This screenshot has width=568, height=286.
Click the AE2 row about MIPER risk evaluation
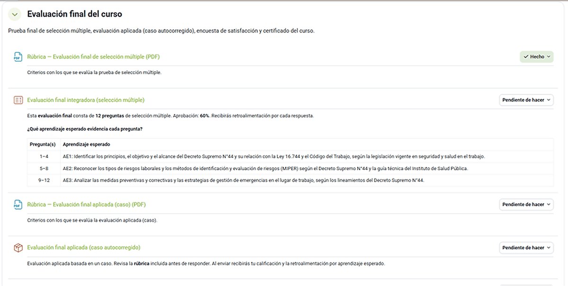[x=290, y=169]
